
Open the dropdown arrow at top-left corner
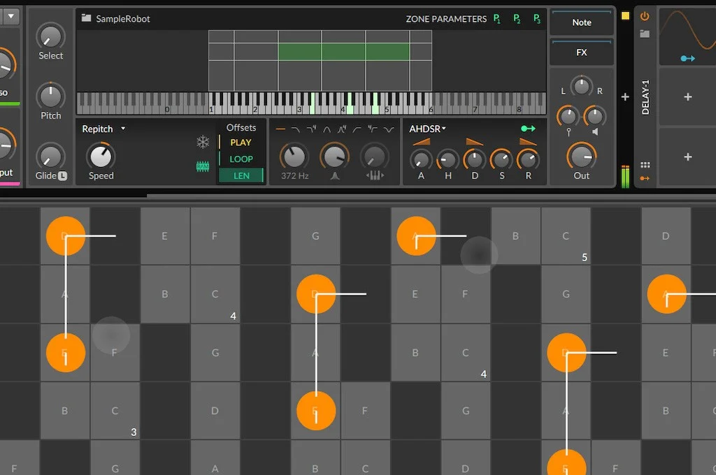[x=11, y=17]
